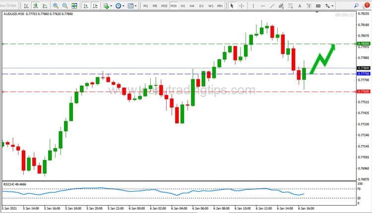Select the M5 timeframe
The image size is (372, 213).
[155, 6]
